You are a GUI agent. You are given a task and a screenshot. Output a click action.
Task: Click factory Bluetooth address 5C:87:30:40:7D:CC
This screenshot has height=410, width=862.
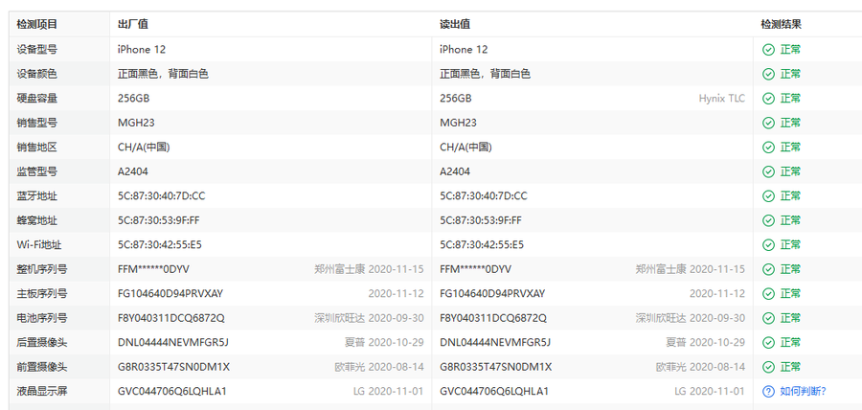pyautogui.click(x=162, y=196)
